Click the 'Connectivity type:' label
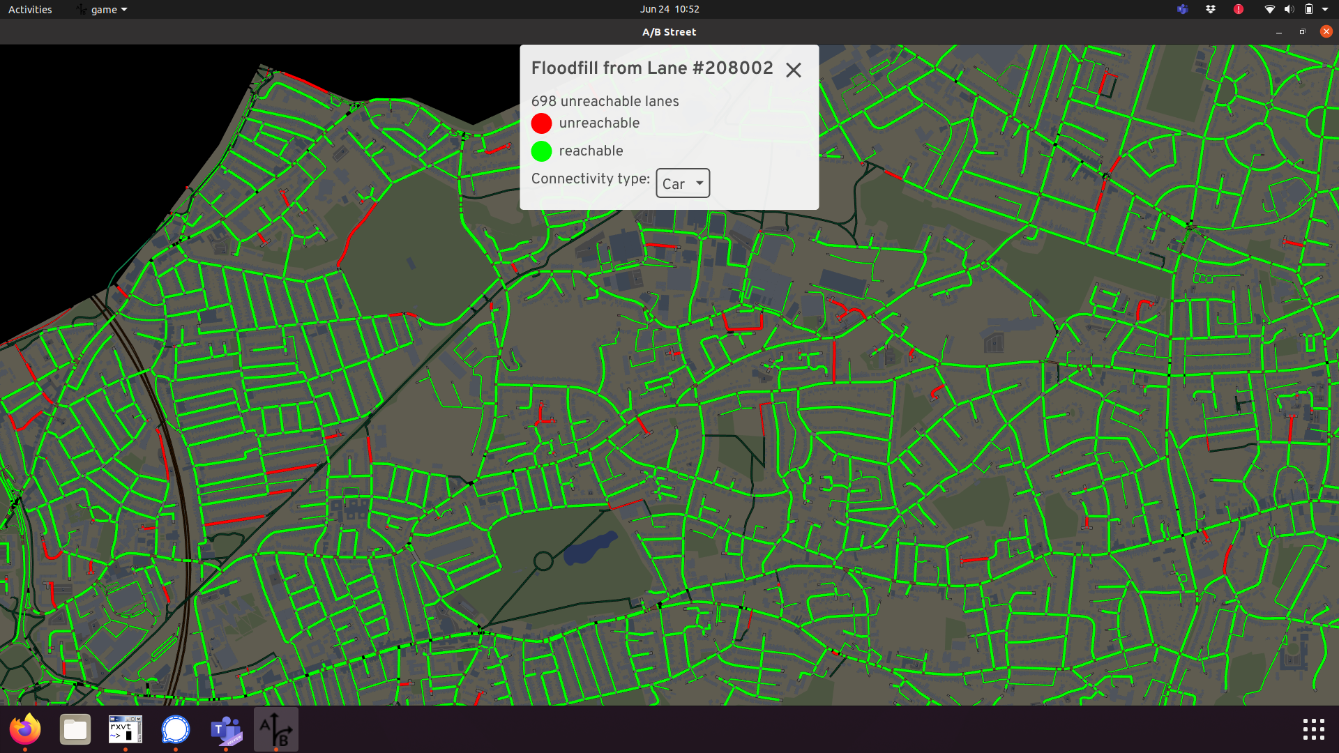Screen dimensions: 1339x753 591,178
